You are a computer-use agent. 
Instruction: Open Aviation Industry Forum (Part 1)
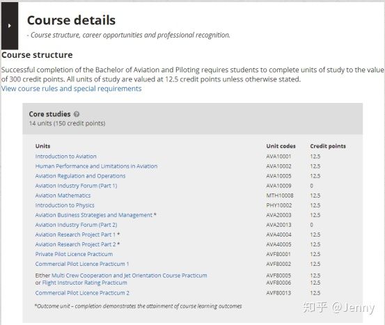pyautogui.click(x=76, y=186)
